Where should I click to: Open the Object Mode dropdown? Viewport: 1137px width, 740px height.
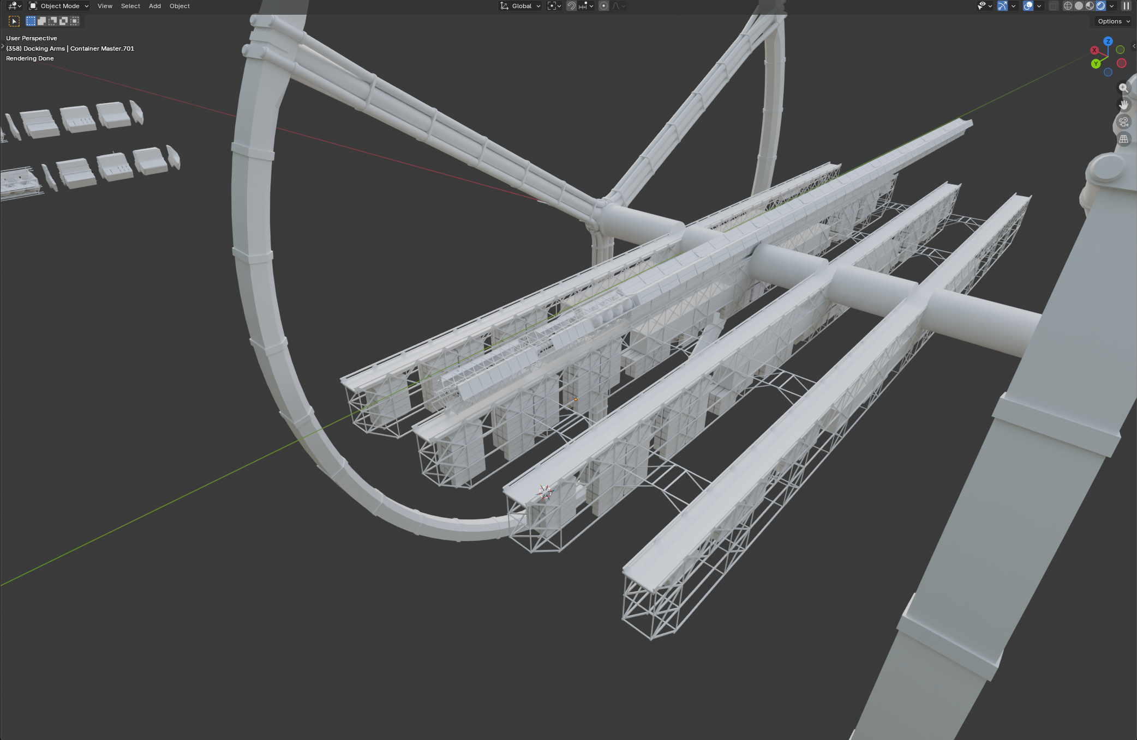point(59,6)
